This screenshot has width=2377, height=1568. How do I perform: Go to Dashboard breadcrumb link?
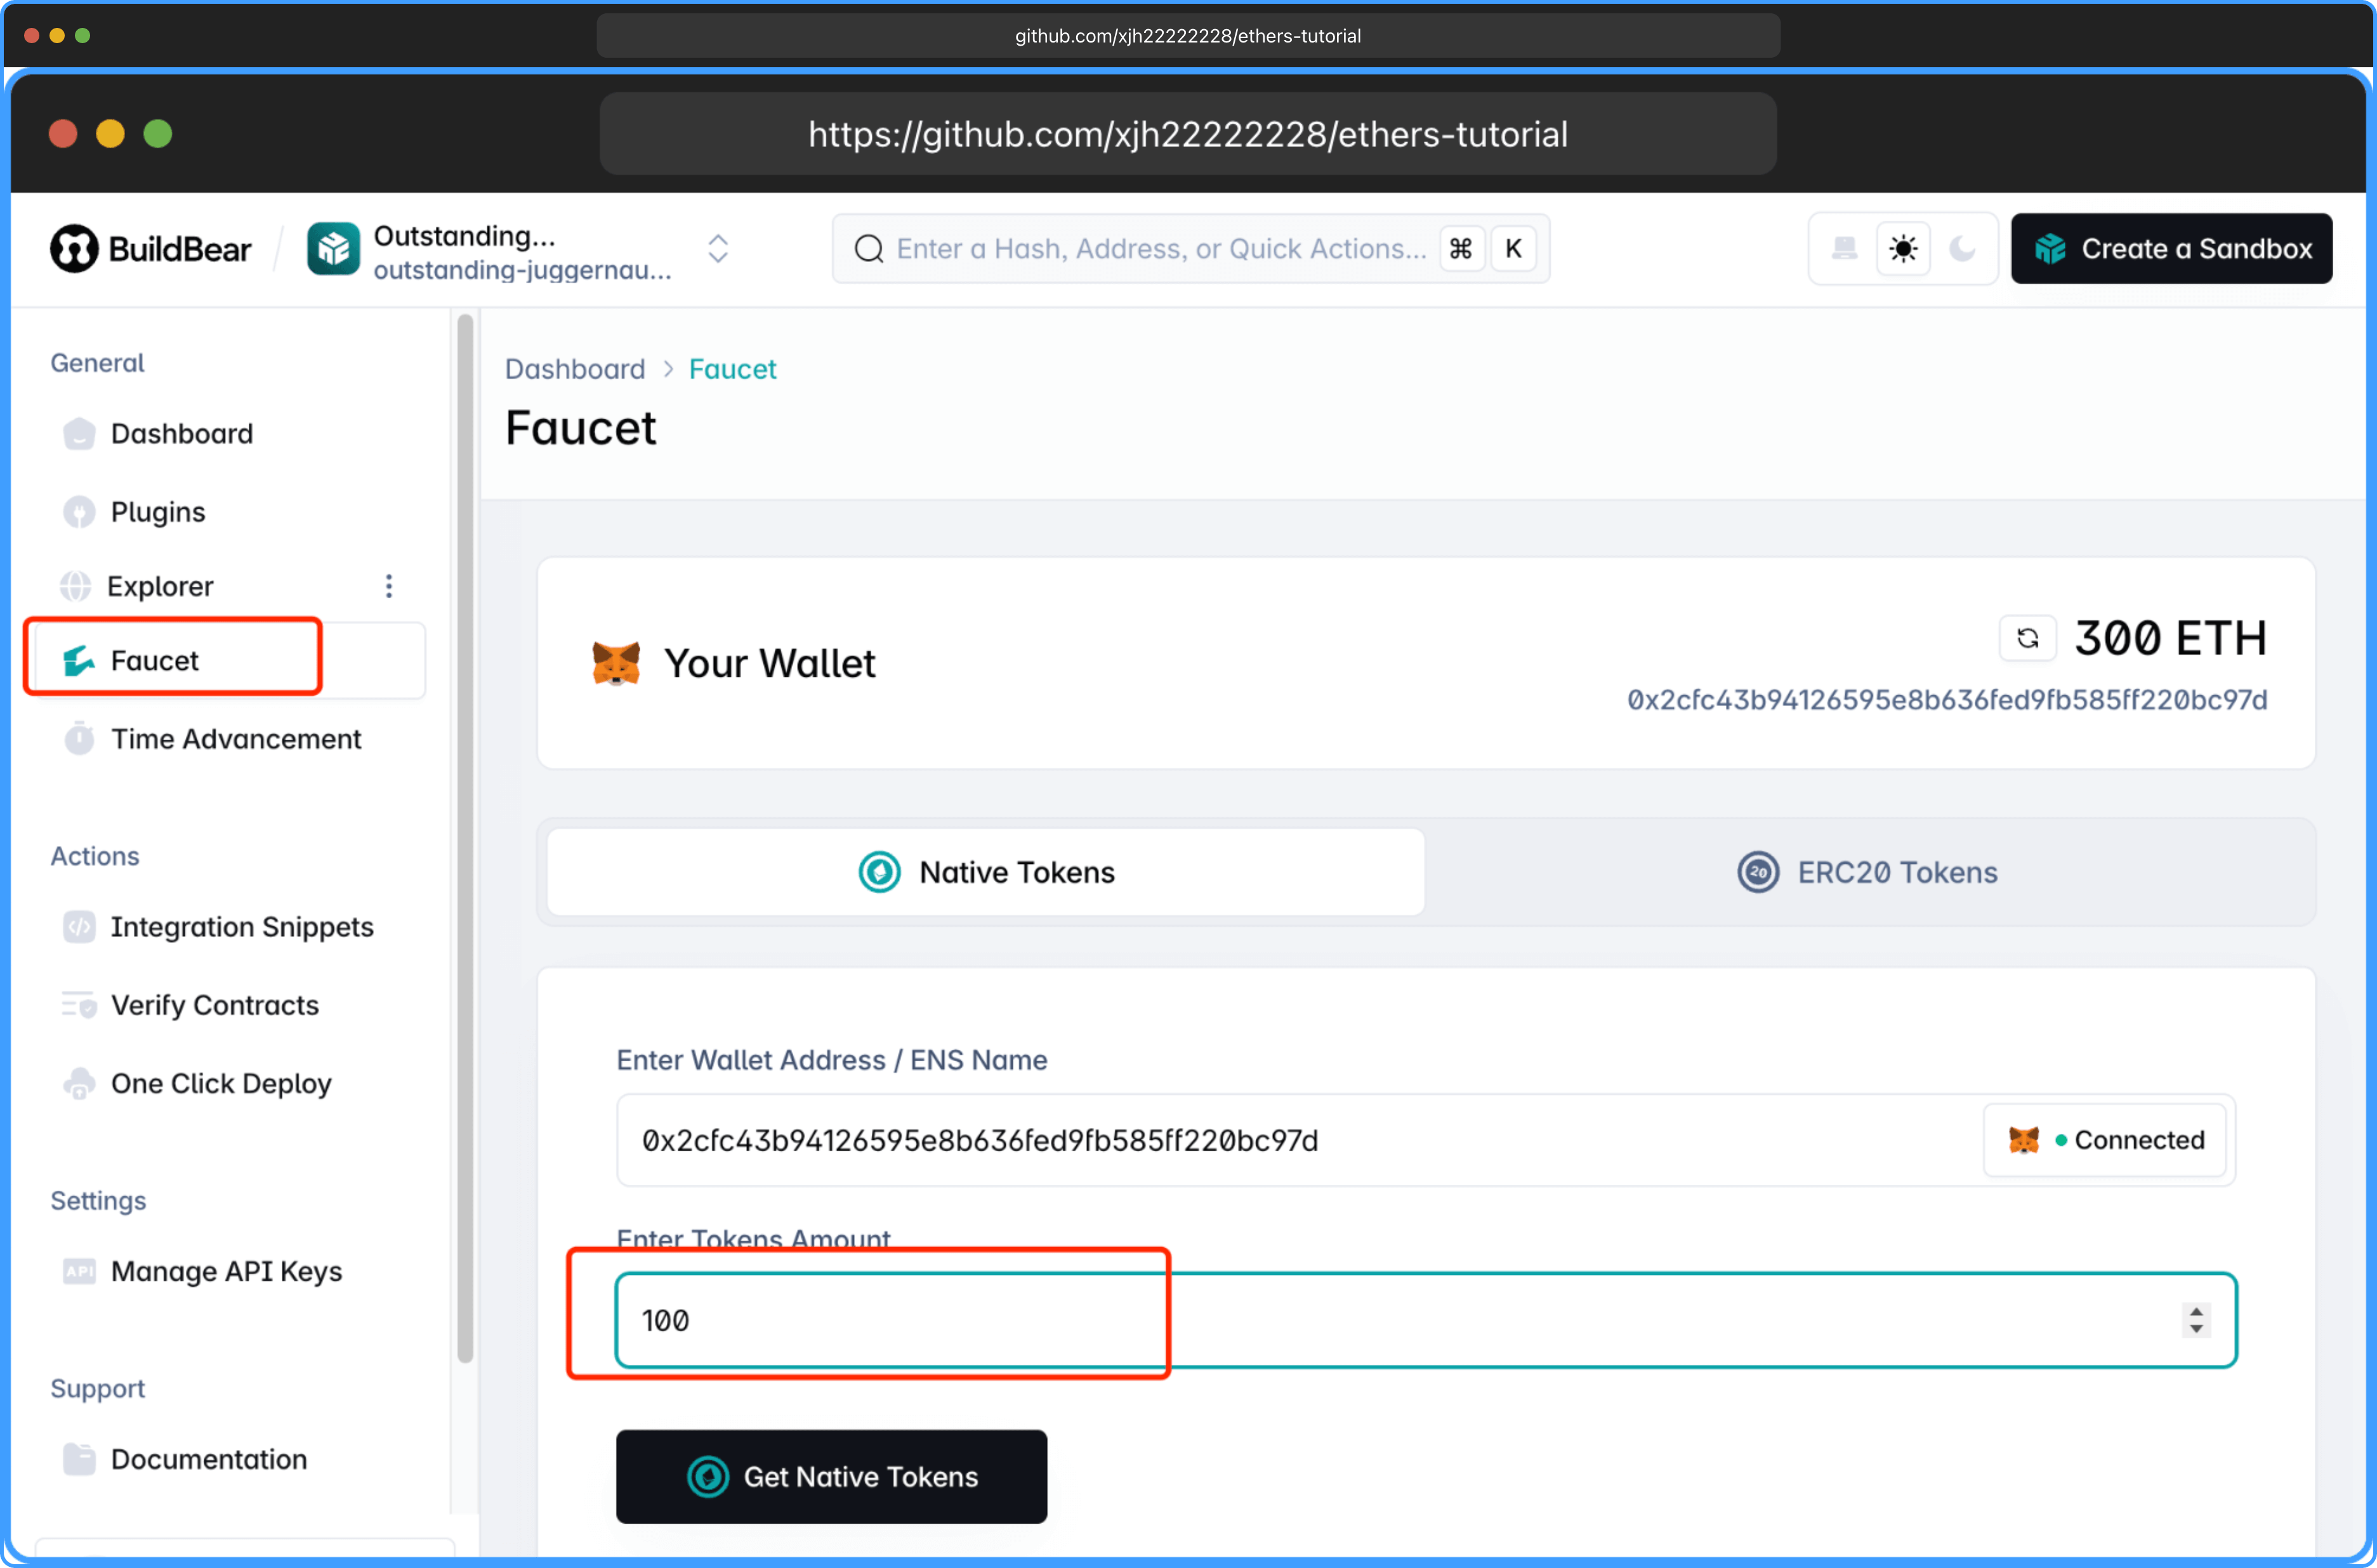pyautogui.click(x=576, y=369)
